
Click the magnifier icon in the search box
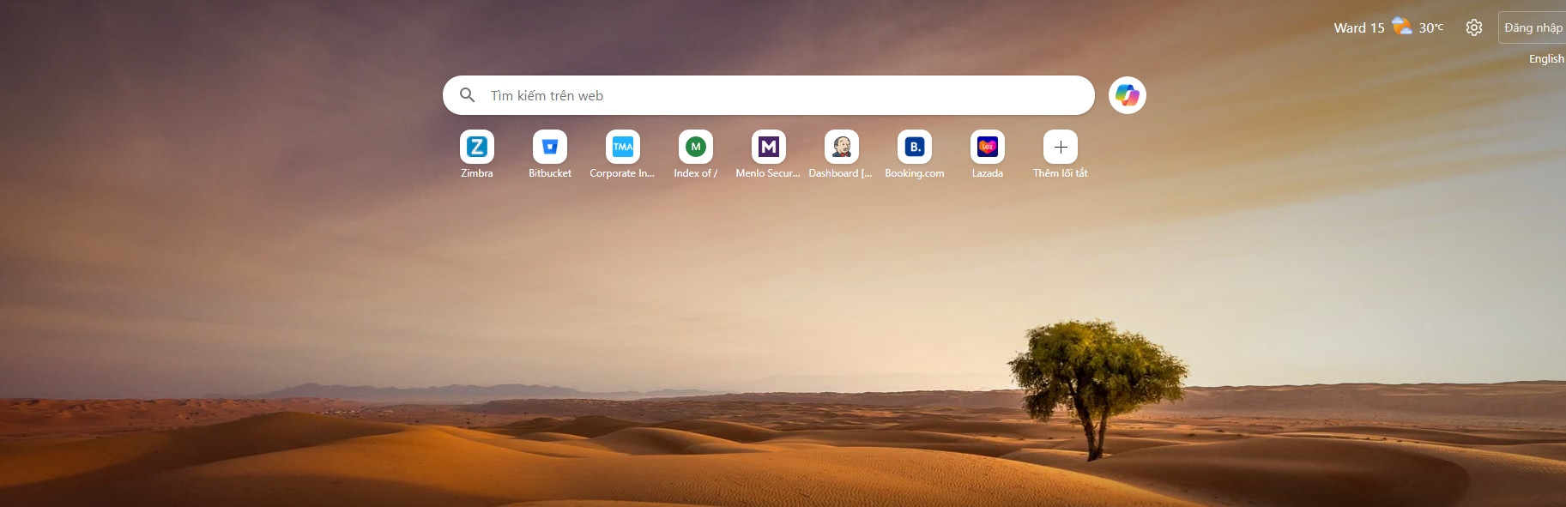pos(468,95)
